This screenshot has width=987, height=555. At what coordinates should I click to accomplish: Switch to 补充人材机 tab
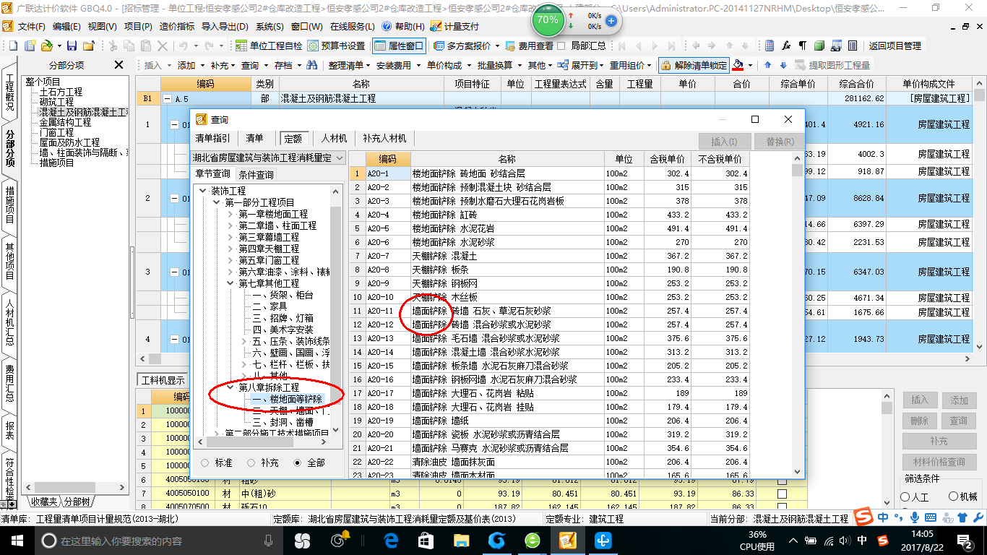(384, 139)
